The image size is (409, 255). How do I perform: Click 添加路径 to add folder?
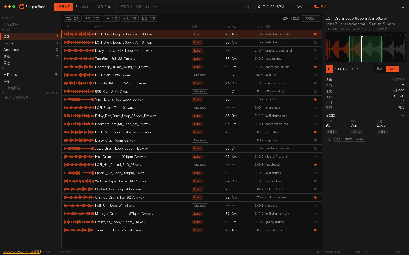coord(11,25)
